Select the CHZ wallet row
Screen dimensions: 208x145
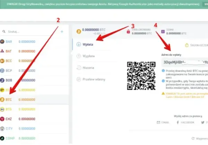[x=34, y=119]
